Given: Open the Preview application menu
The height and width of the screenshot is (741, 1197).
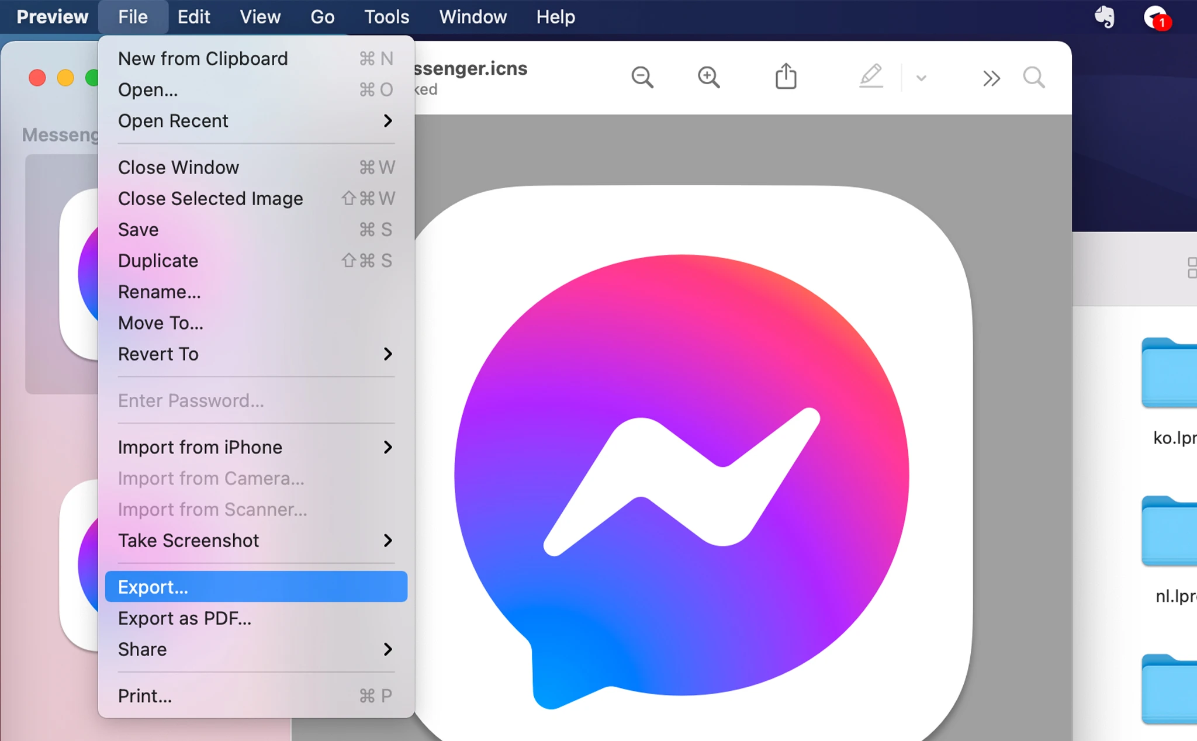Looking at the screenshot, I should click(x=52, y=17).
